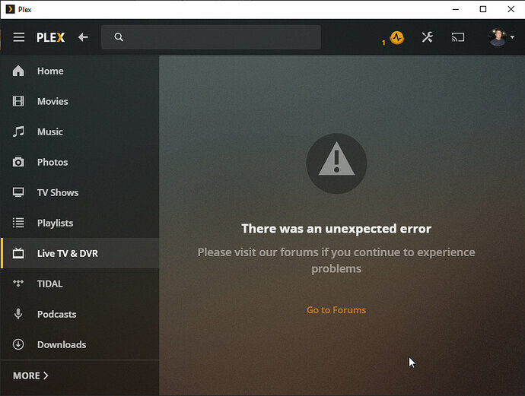Click the Cast to device icon
Screen dimensions: 525x396
458,37
